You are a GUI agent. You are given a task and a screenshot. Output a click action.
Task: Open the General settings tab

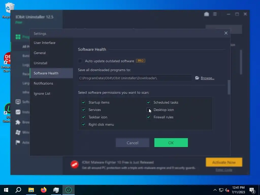tap(51, 53)
